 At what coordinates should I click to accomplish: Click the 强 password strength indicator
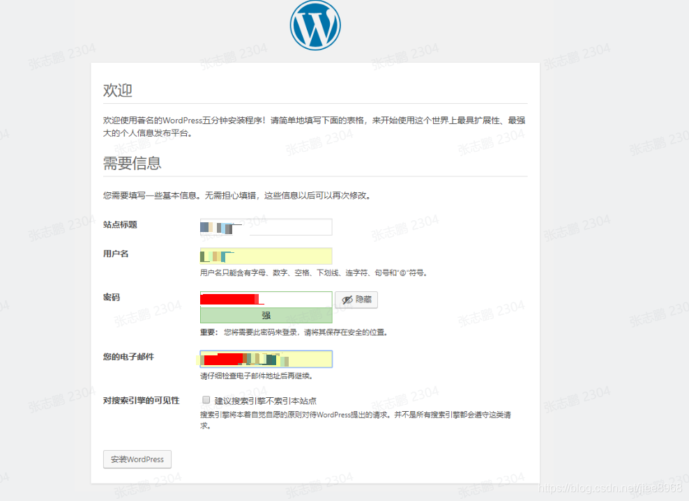(x=266, y=315)
